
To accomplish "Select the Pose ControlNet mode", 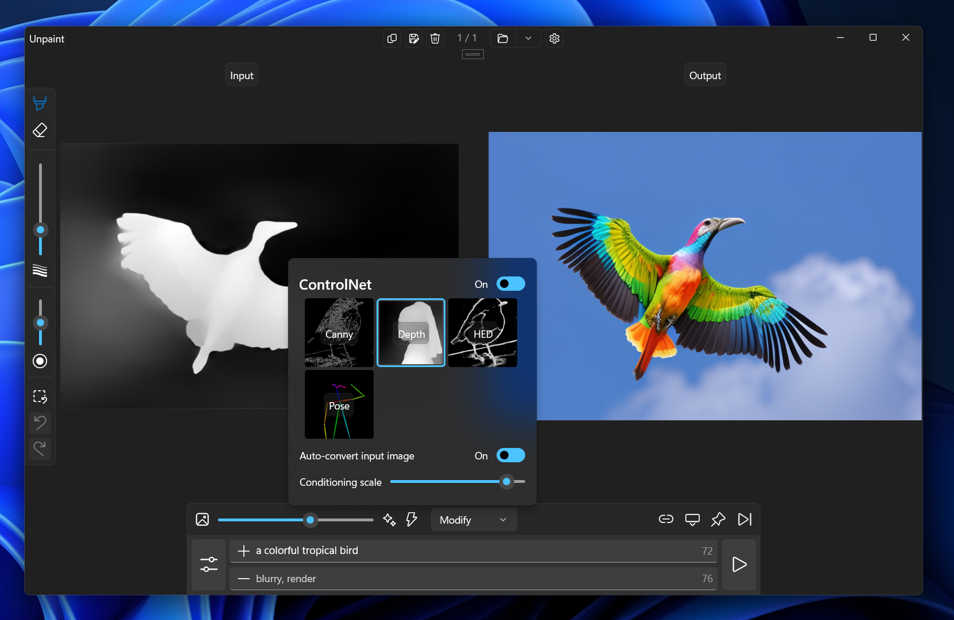I will tap(339, 404).
